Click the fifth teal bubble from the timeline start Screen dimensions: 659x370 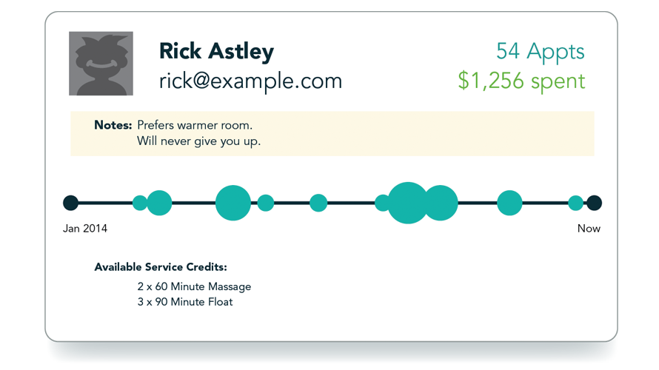click(318, 203)
